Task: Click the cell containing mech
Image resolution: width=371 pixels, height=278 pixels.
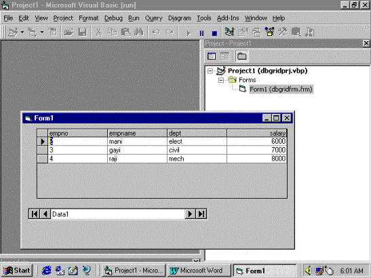Action: click(x=197, y=159)
